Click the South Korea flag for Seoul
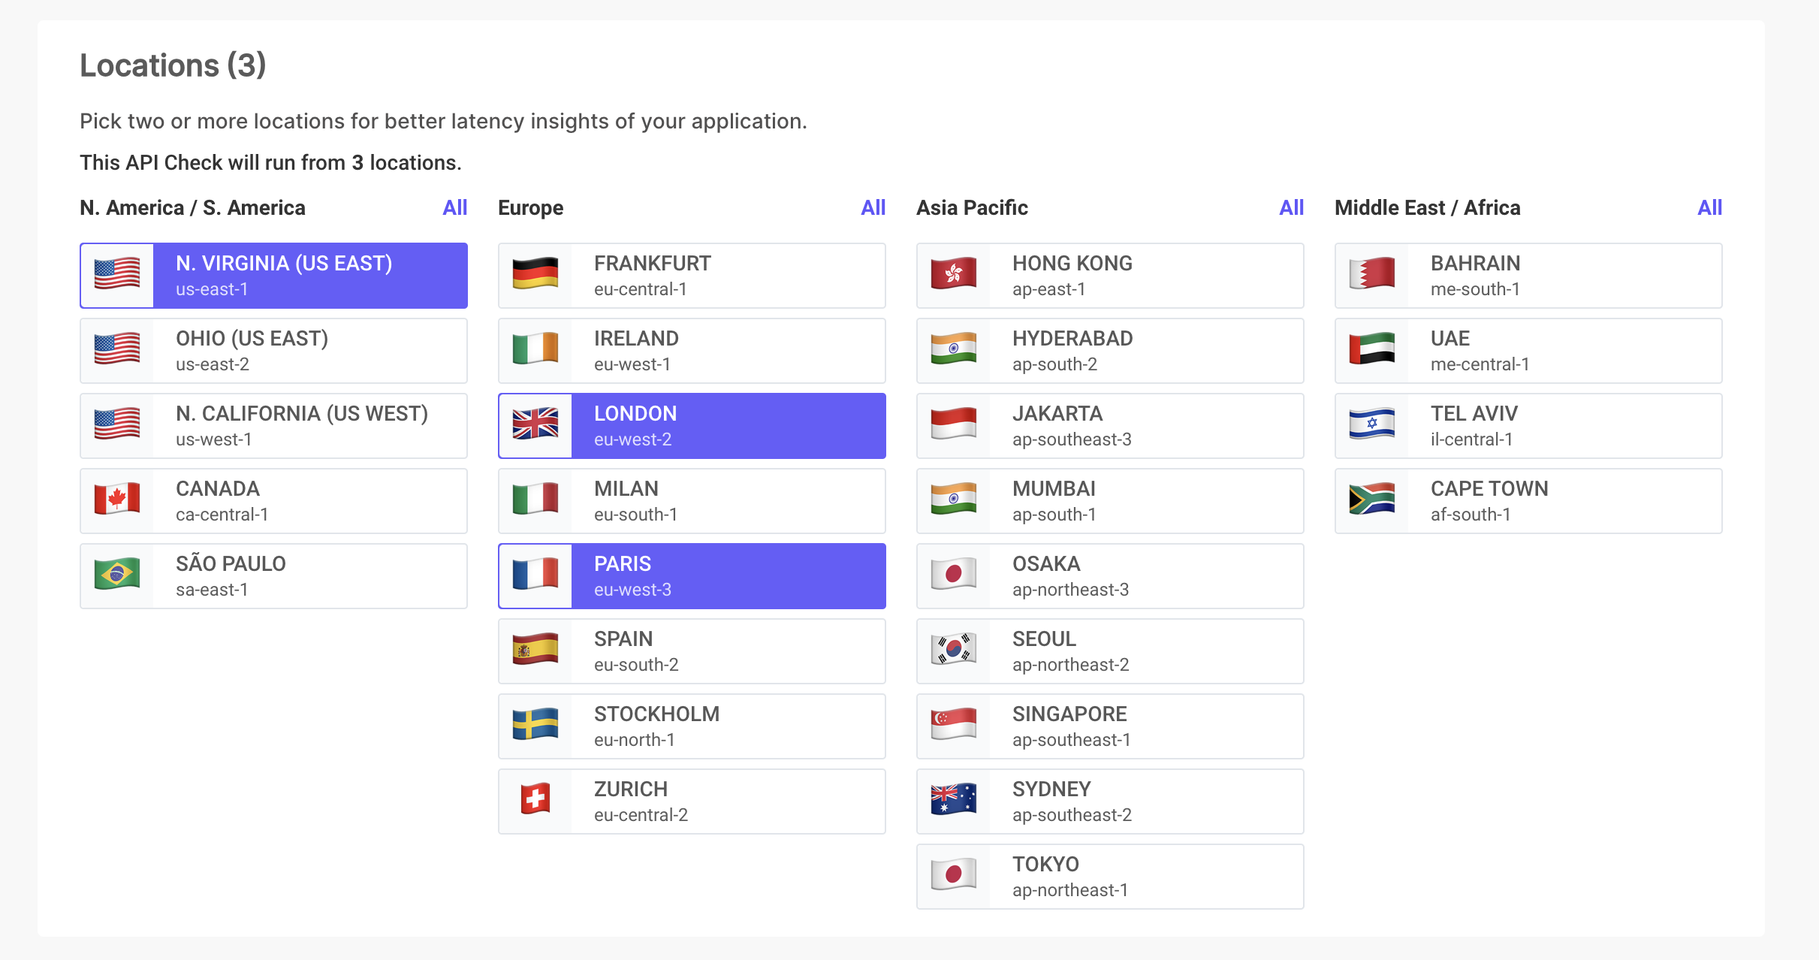Viewport: 1819px width, 960px height. click(953, 651)
